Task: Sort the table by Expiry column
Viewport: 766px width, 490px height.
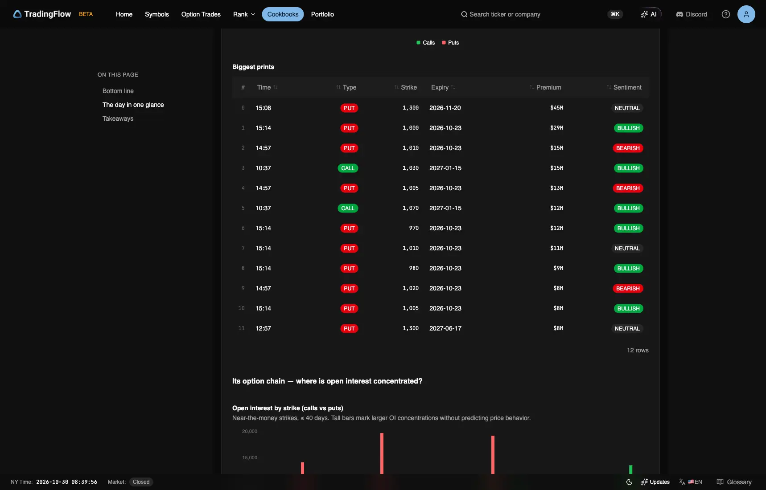Action: click(443, 87)
